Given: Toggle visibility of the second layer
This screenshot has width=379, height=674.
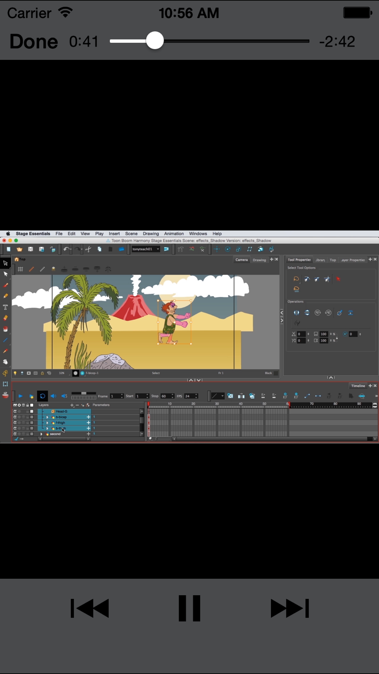Looking at the screenshot, I should pos(15,434).
